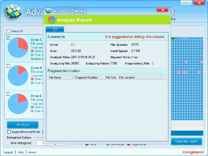Click the Analyzing Folder 7098 value
This screenshot has width=208, height=156.
pyautogui.click(x=114, y=63)
